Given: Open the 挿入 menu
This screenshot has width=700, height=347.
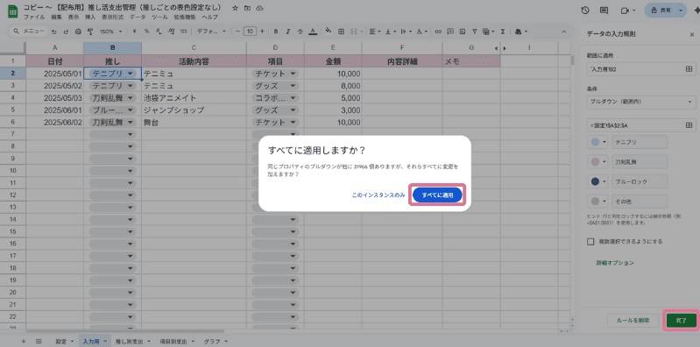Looking at the screenshot, I should tap(90, 17).
